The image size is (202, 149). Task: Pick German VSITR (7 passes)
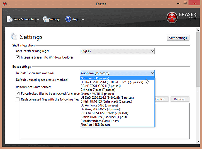[117, 94]
